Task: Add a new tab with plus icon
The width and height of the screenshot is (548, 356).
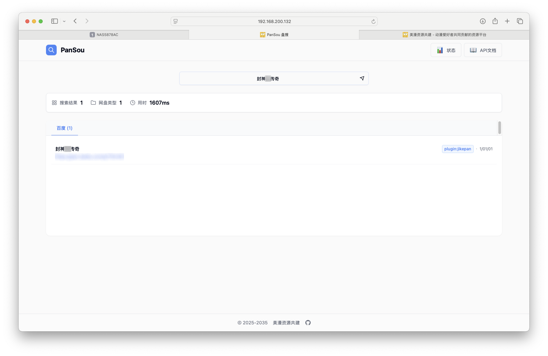Action: [x=507, y=21]
